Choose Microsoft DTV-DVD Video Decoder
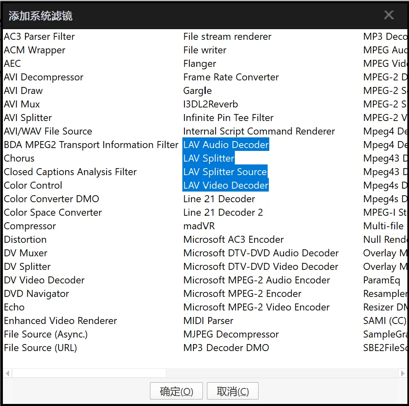 261,267
